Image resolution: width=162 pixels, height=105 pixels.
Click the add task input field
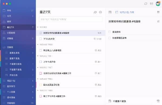[70, 19]
